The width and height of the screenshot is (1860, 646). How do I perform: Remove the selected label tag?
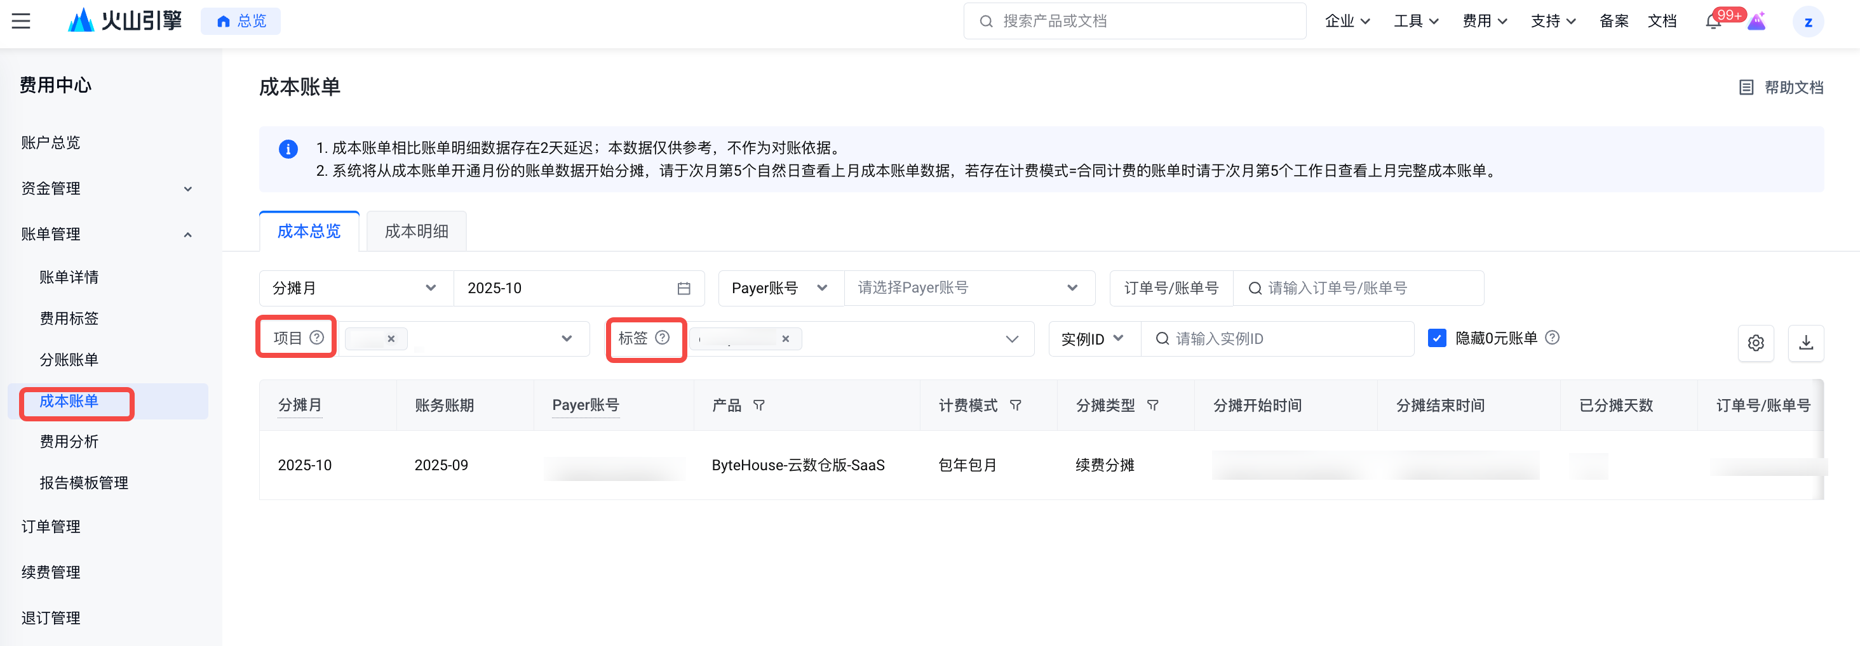786,338
